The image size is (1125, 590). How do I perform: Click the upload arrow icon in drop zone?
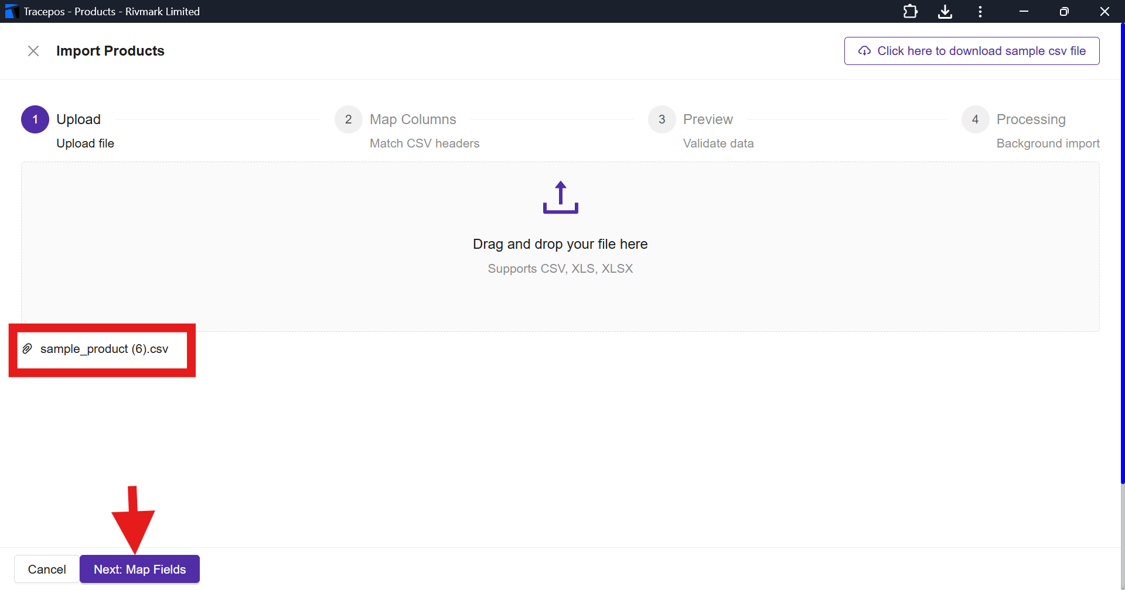pos(561,197)
